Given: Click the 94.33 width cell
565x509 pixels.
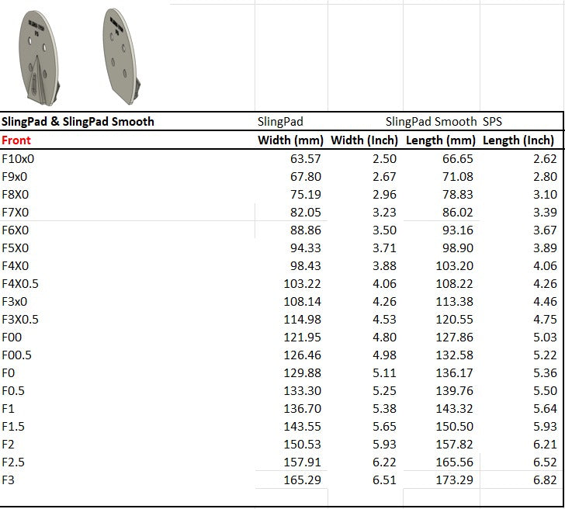Looking at the screenshot, I should coord(306,248).
